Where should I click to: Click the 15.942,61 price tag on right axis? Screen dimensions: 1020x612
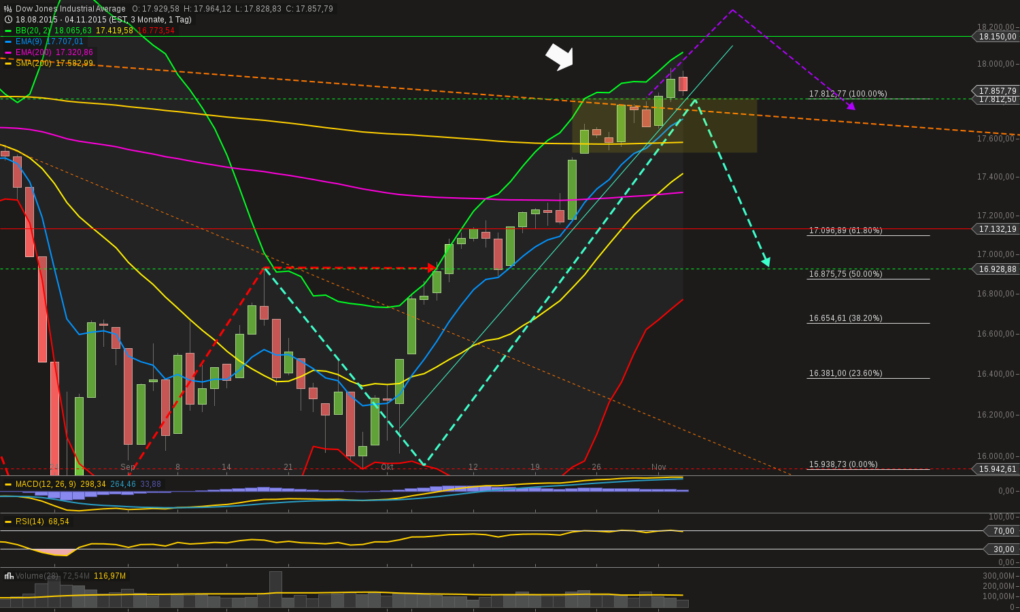click(x=995, y=469)
